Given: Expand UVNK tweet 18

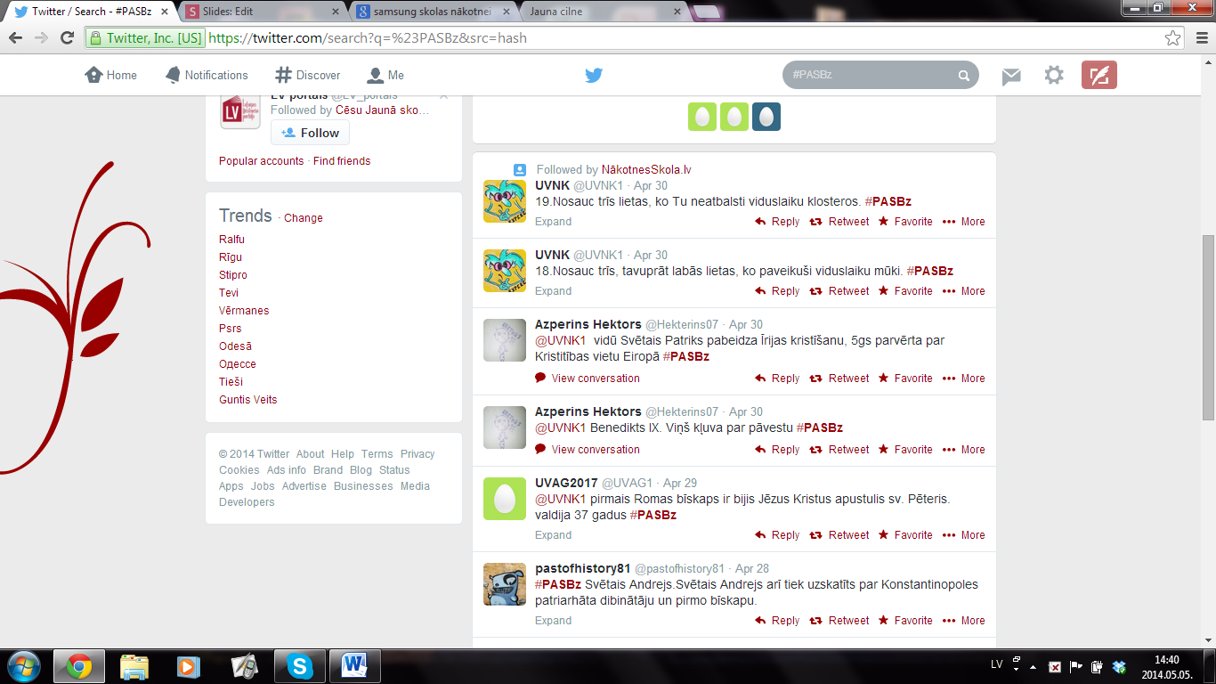Looking at the screenshot, I should click(x=554, y=291).
